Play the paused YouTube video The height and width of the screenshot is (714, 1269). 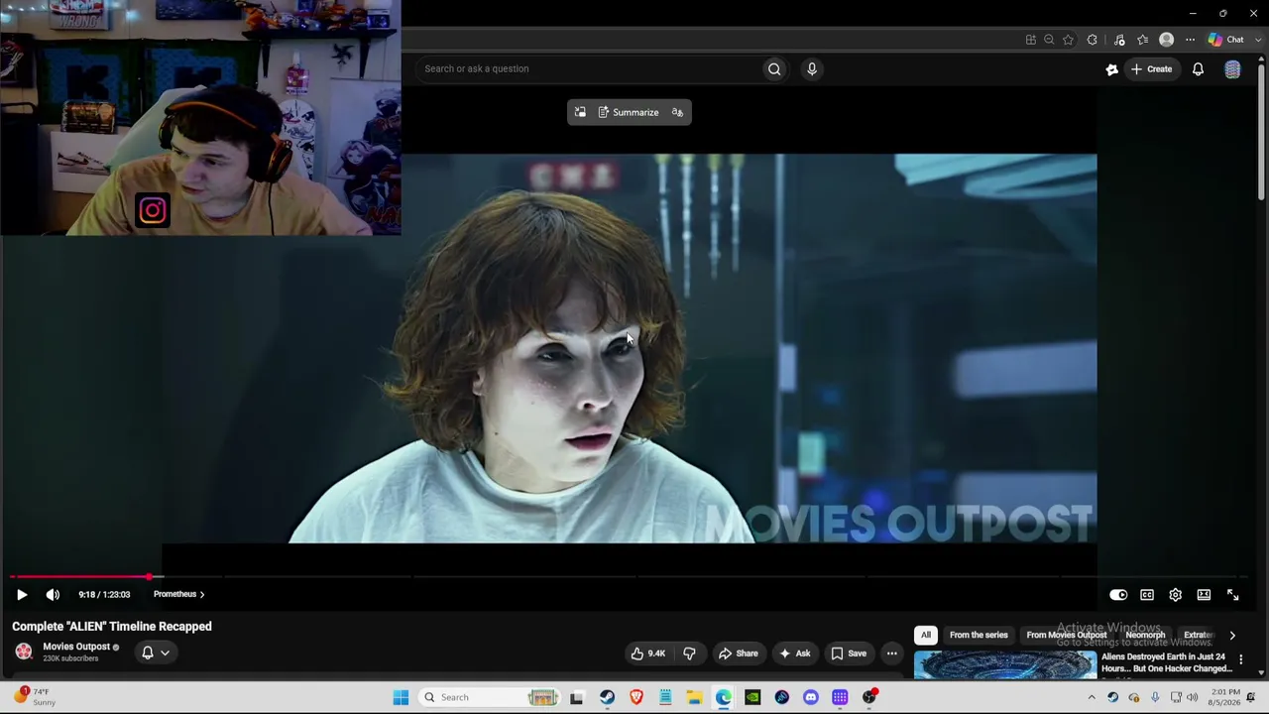point(22,595)
